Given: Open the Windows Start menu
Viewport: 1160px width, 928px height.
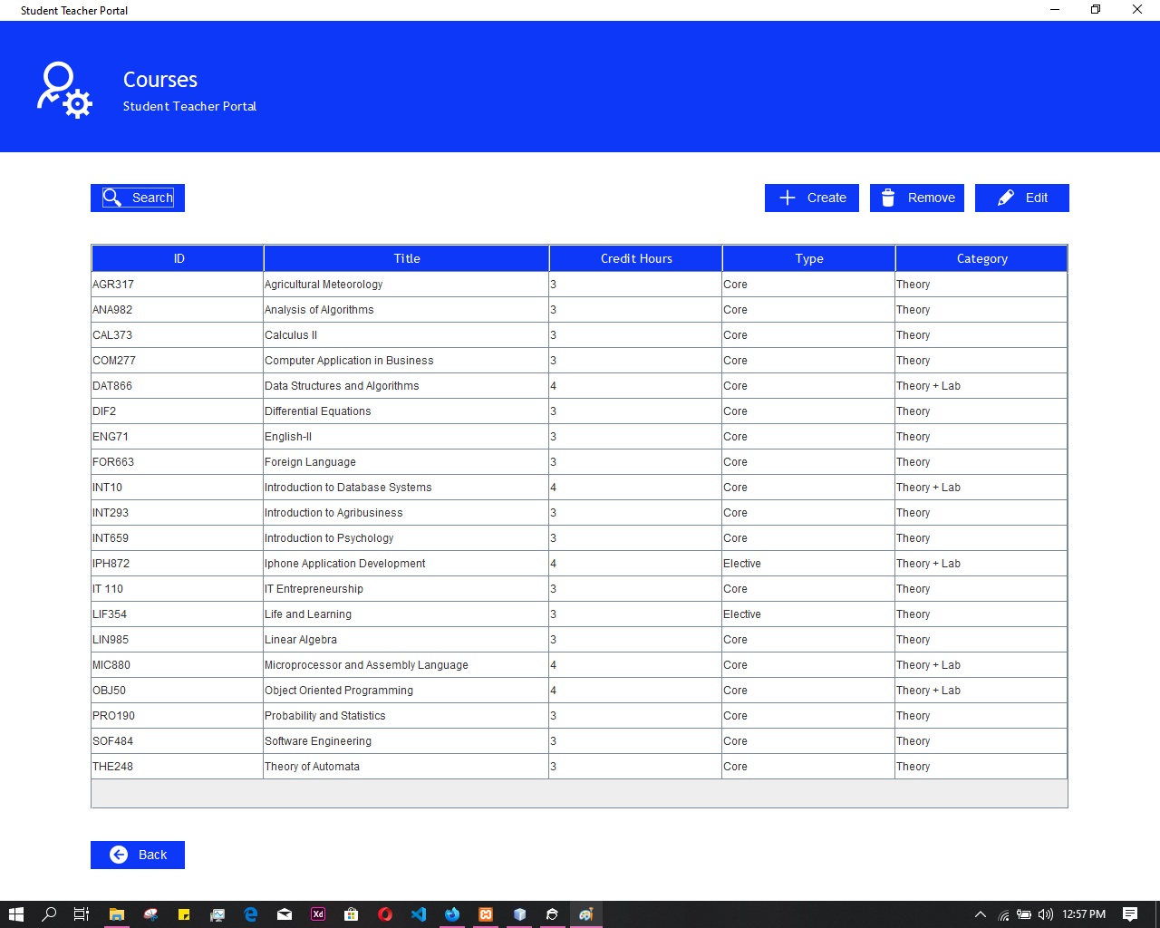Looking at the screenshot, I should click(x=15, y=914).
